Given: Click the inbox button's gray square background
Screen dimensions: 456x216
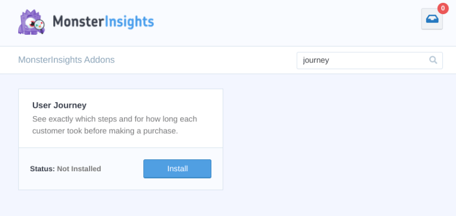Looking at the screenshot, I should (432, 19).
